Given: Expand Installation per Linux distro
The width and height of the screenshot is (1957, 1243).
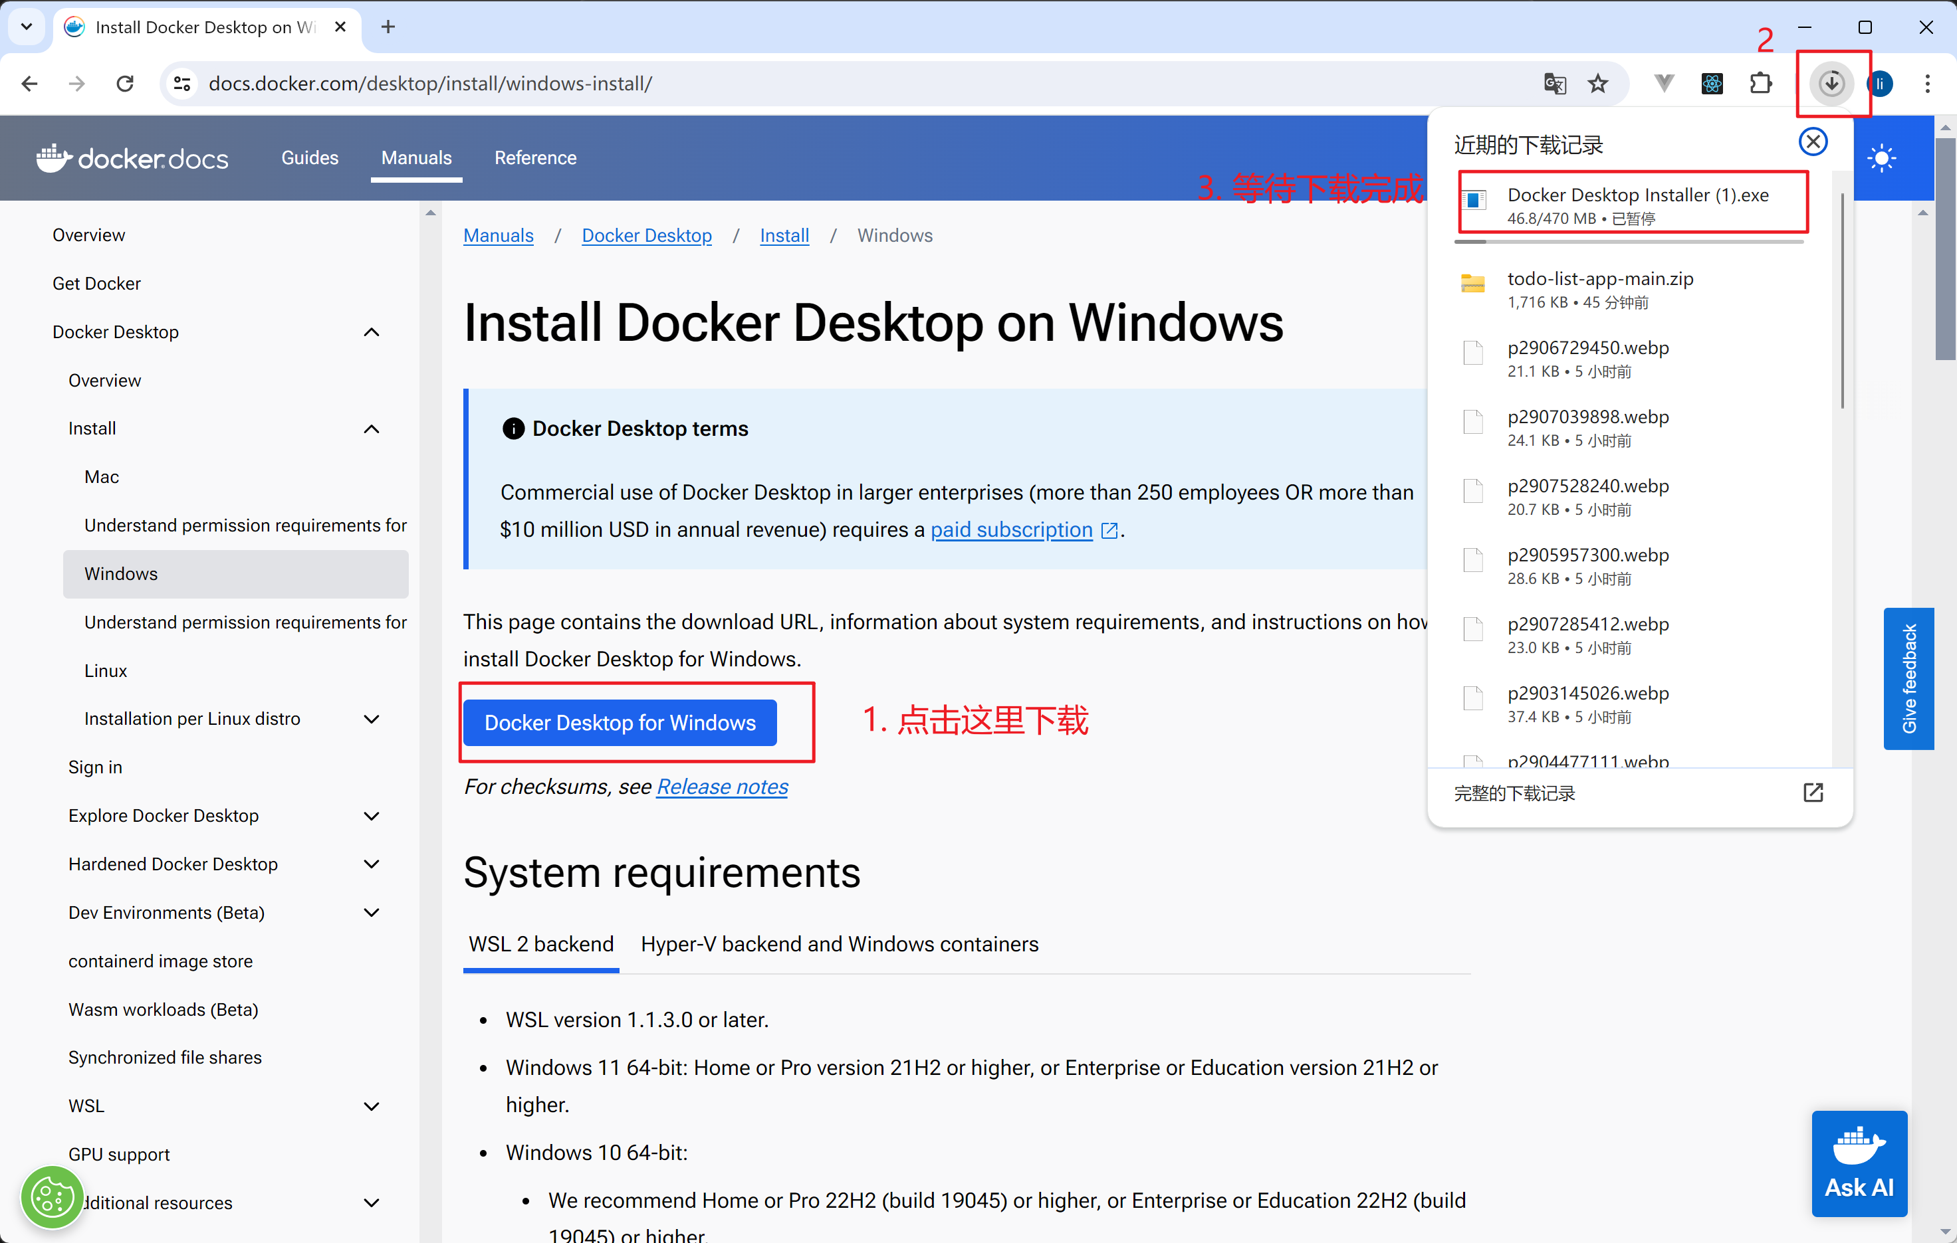Looking at the screenshot, I should (x=372, y=719).
